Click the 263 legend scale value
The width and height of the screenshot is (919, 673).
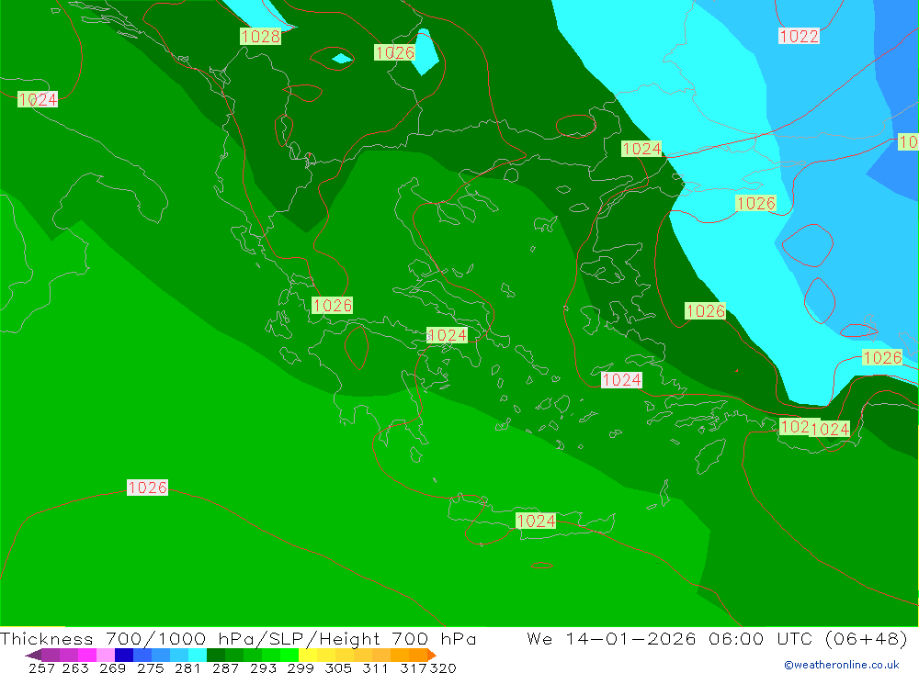(x=74, y=667)
